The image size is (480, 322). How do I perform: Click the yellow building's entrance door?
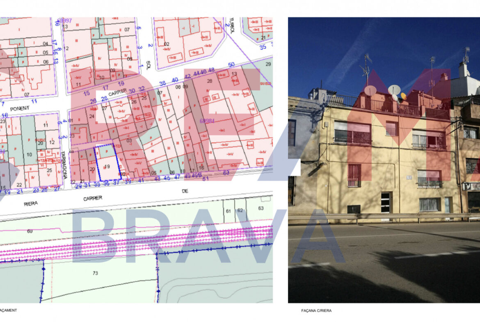[x=386, y=202]
